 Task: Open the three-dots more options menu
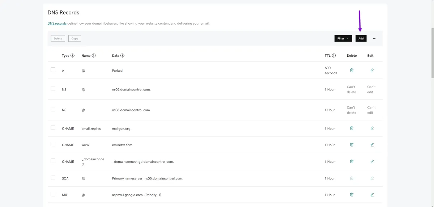tap(375, 38)
